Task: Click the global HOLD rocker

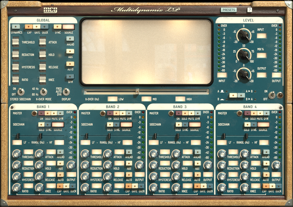Action: point(43,54)
